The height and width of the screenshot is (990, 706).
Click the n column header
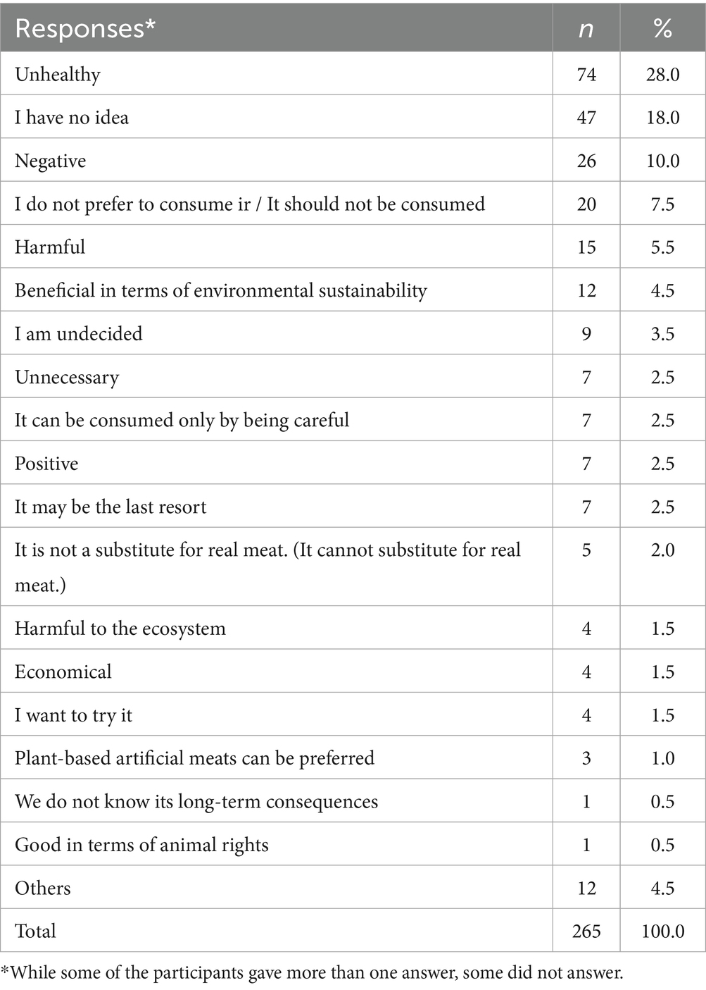click(x=586, y=28)
